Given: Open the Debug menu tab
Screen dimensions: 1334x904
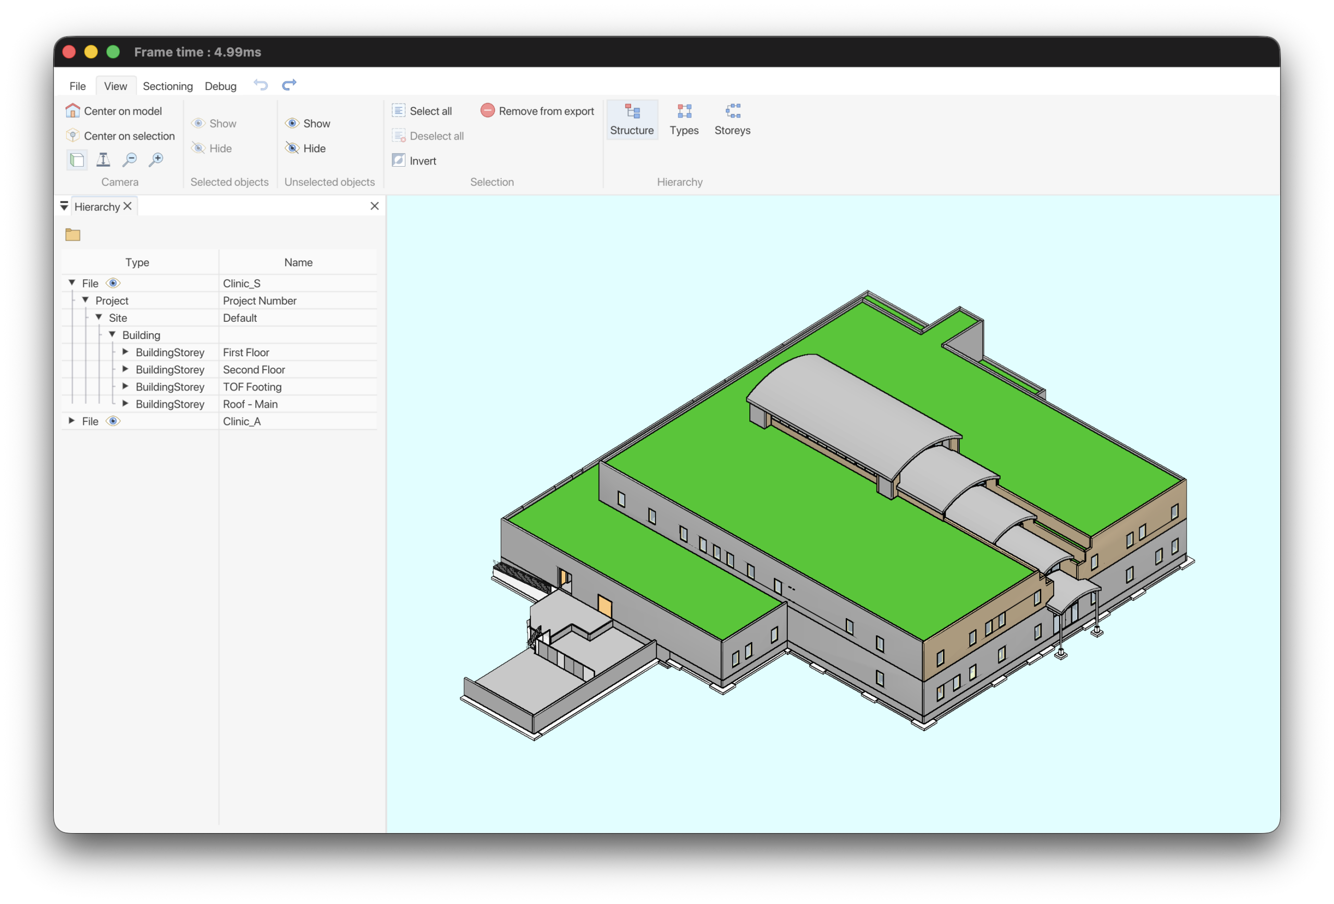Looking at the screenshot, I should (220, 86).
